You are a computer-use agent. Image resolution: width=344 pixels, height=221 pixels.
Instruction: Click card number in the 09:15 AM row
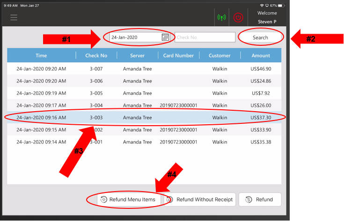point(178,130)
